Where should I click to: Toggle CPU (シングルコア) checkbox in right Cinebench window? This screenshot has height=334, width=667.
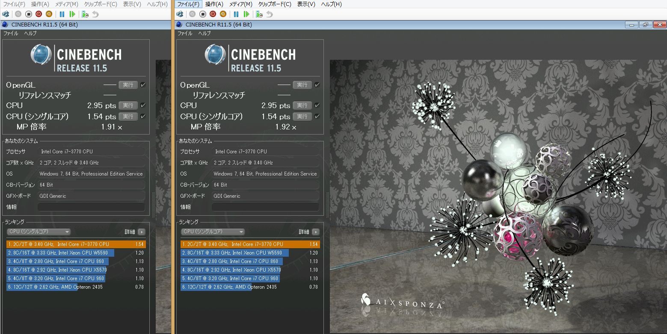point(317,117)
